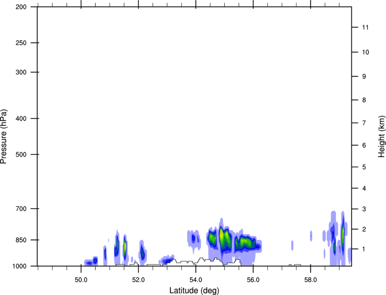Click the green contour blob near latitude 56
This screenshot has height=295, width=386.
click(245, 243)
